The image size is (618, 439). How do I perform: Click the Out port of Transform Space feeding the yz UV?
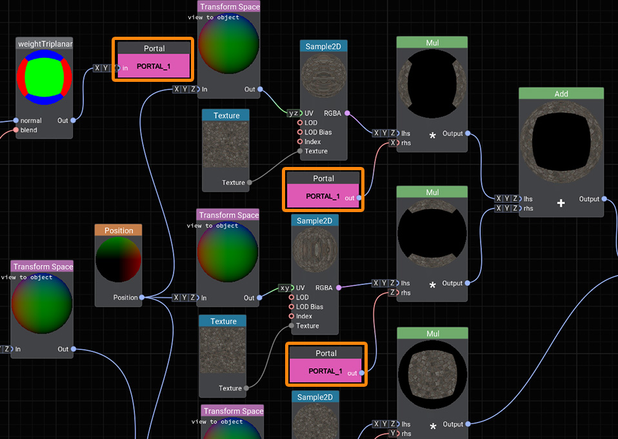click(260, 90)
